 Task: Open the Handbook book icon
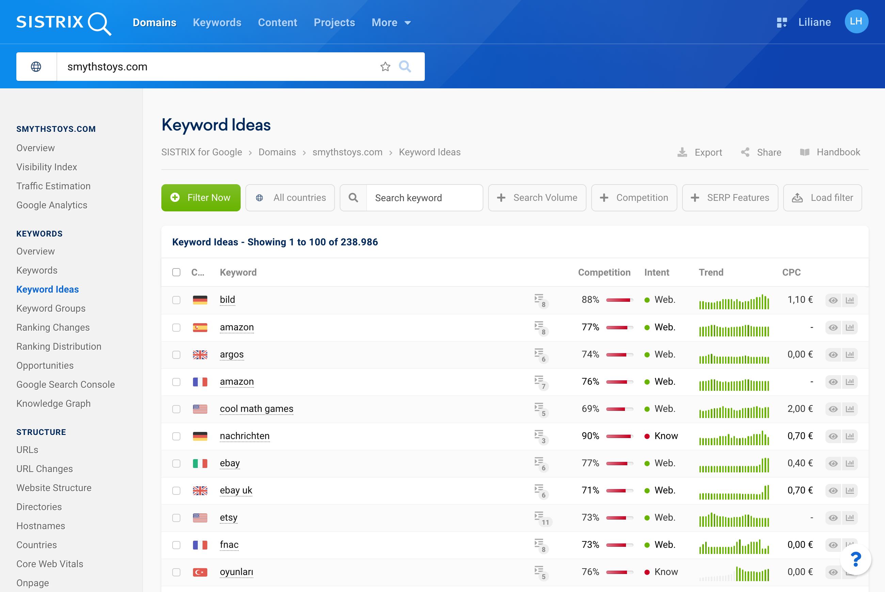pyautogui.click(x=804, y=152)
